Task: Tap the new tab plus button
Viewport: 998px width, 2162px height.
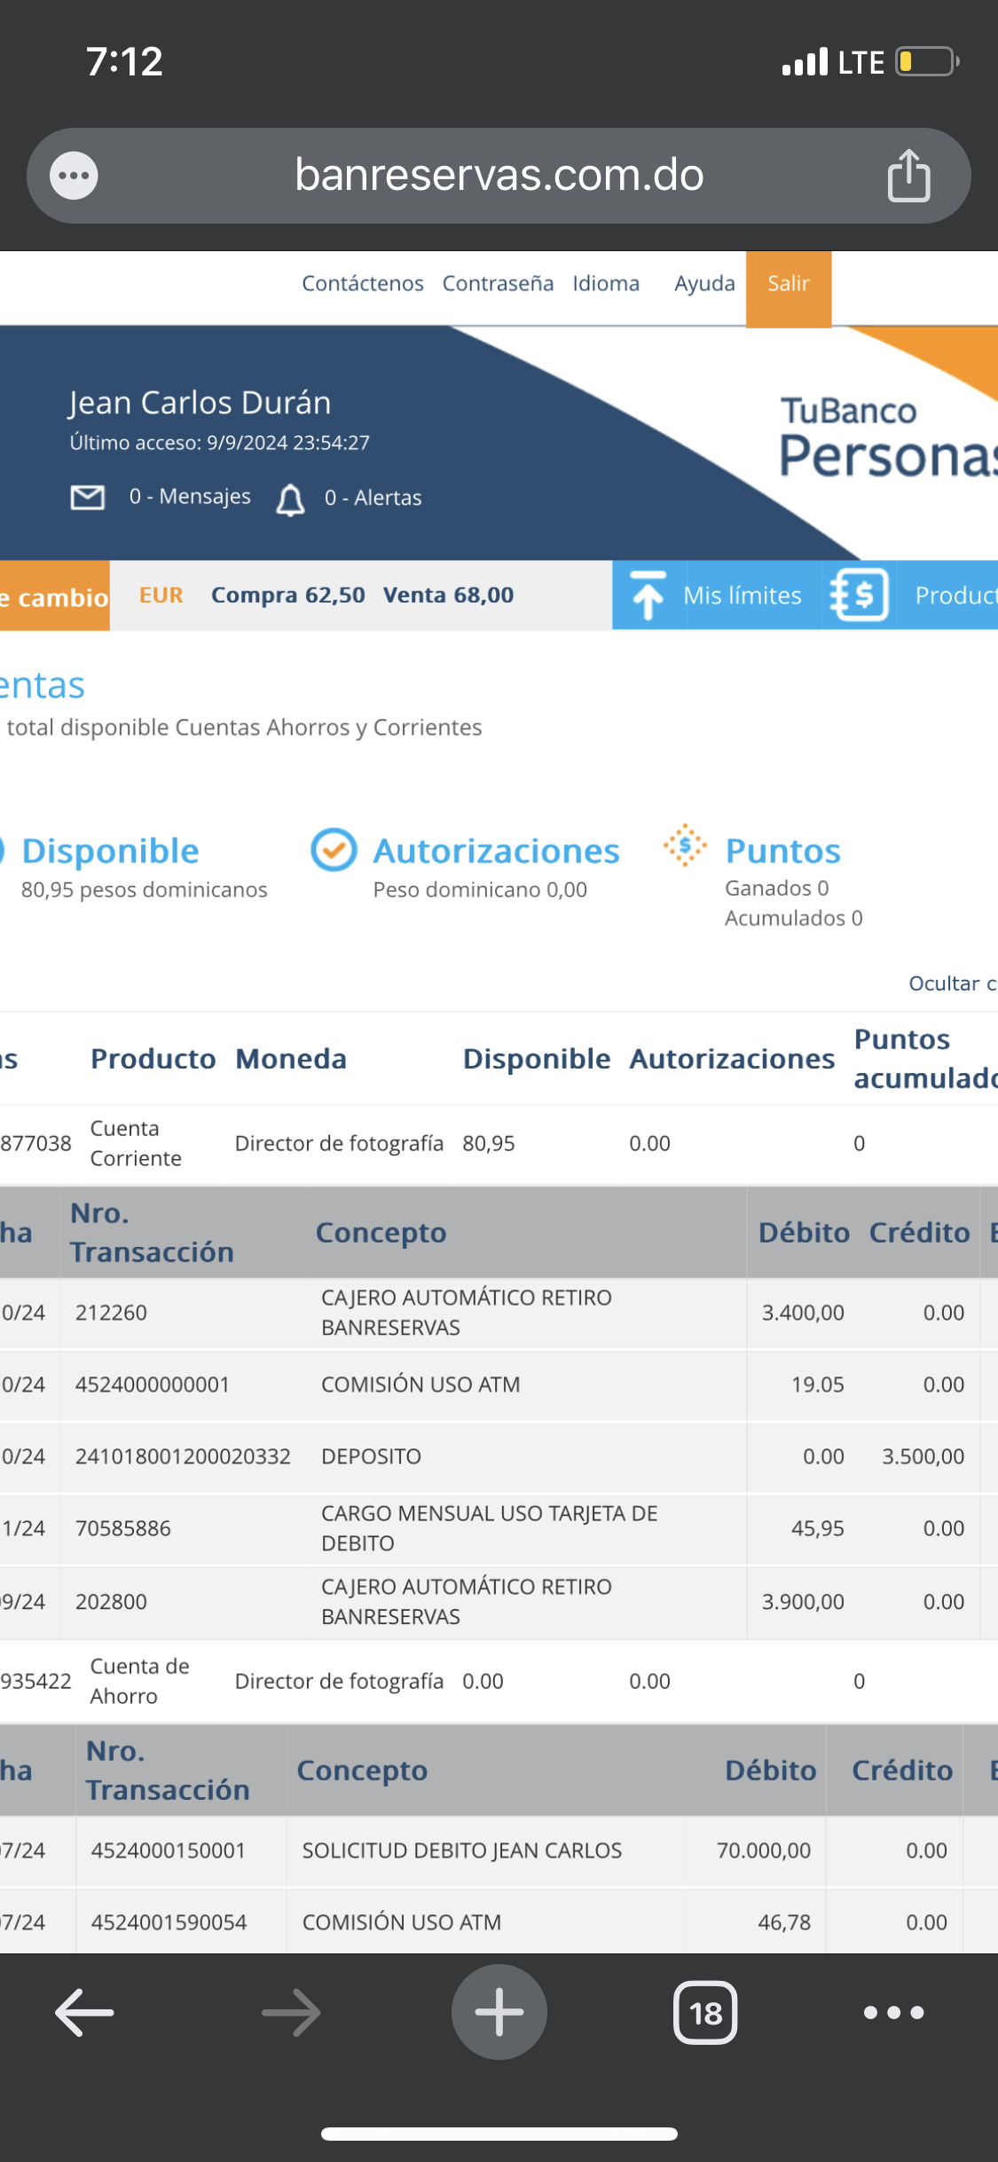Action: click(x=499, y=2012)
